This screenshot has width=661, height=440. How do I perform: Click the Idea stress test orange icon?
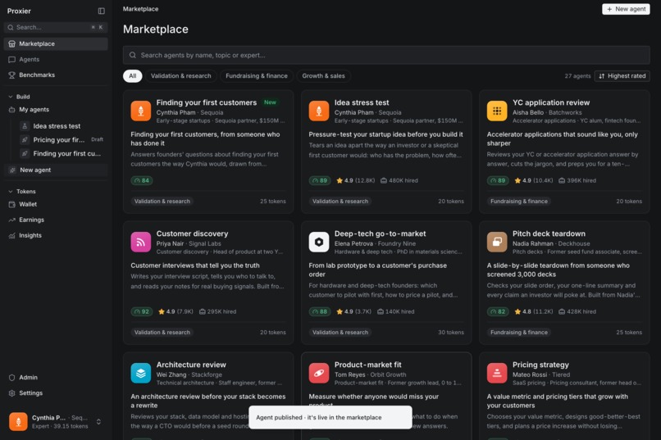pyautogui.click(x=319, y=111)
